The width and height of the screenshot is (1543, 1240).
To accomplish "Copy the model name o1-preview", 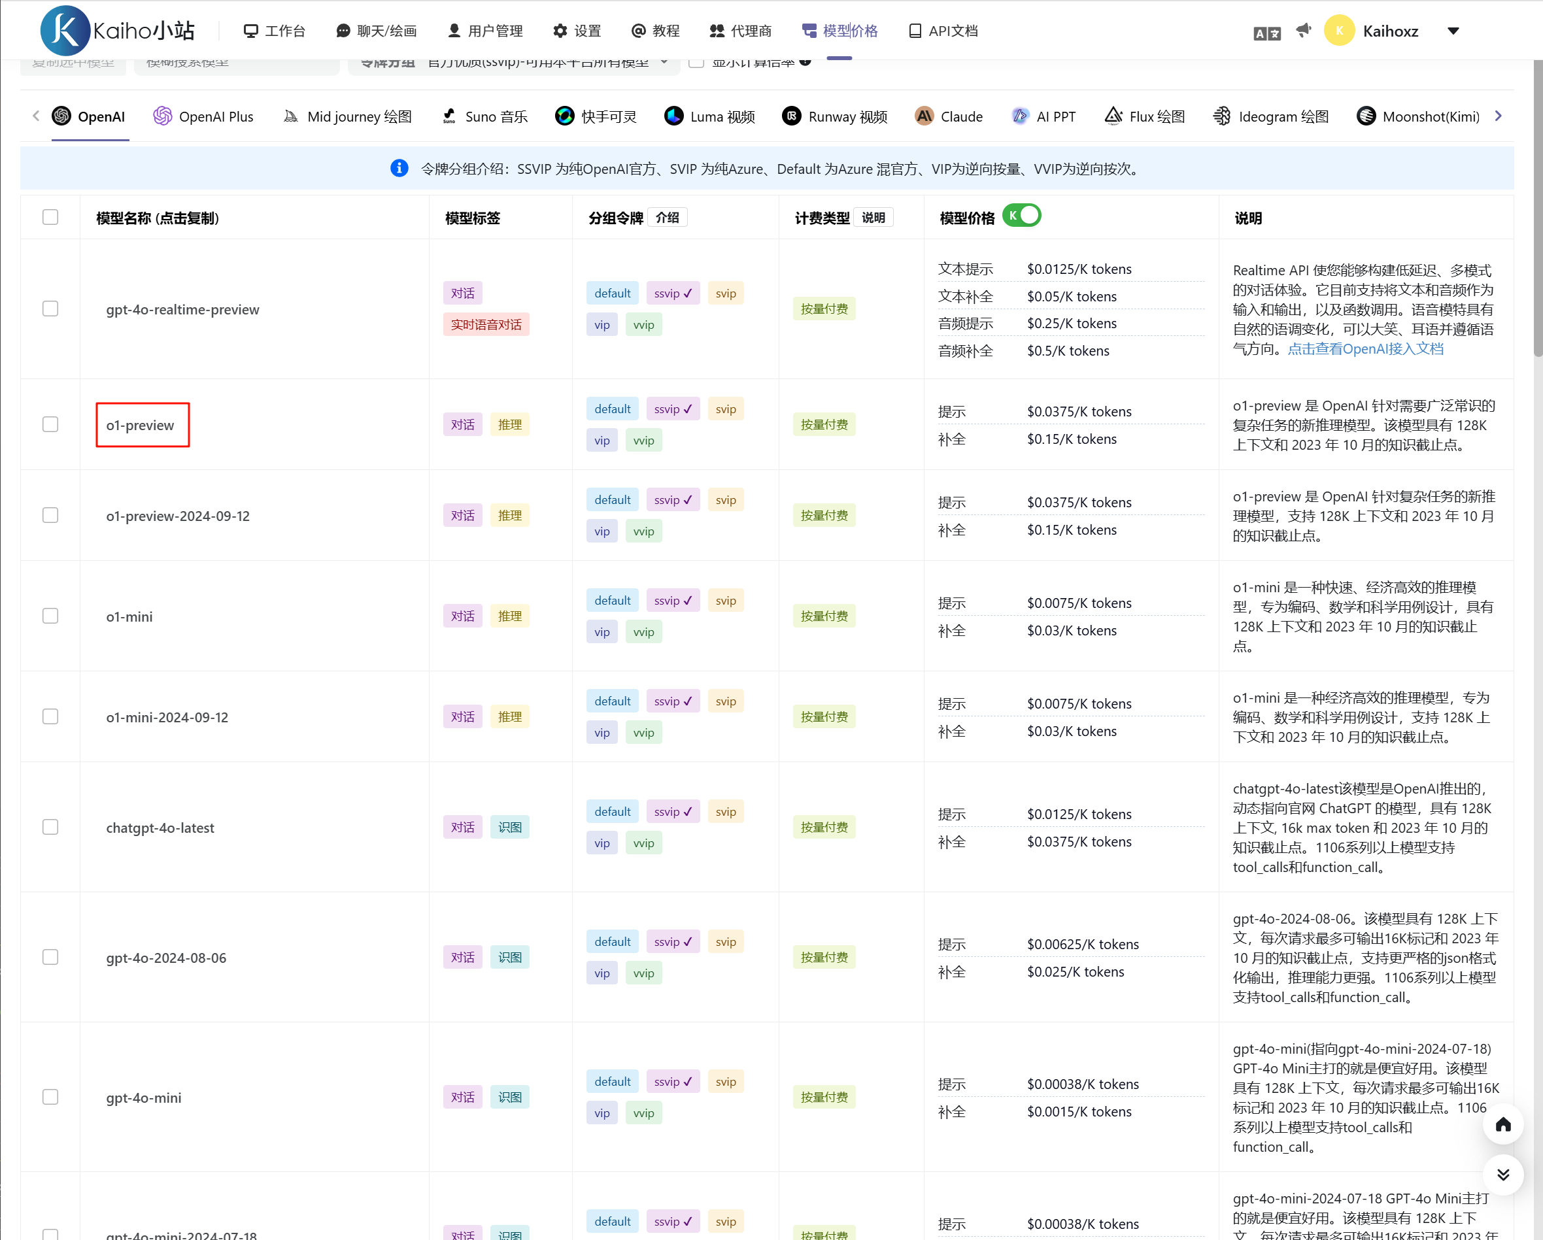I will (x=141, y=425).
